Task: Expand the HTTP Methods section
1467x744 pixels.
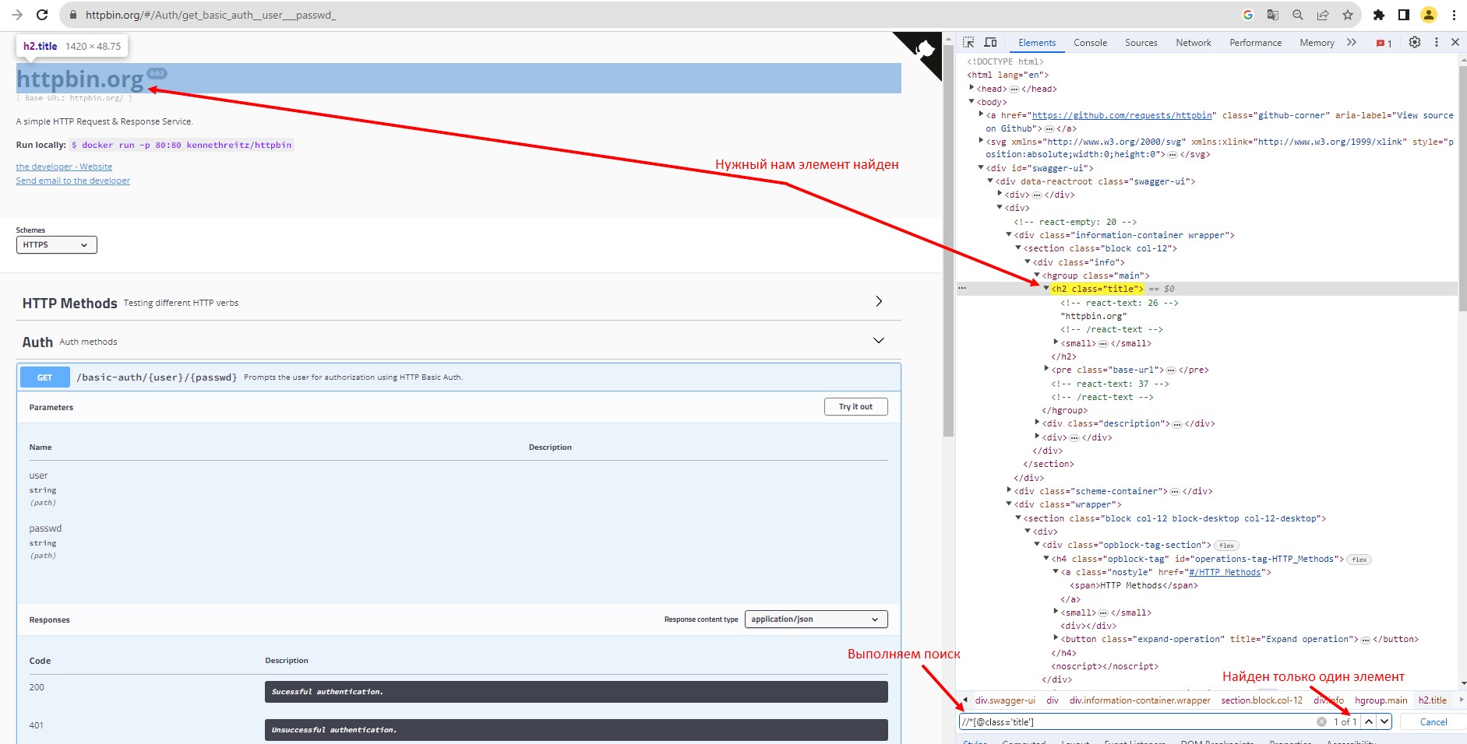Action: [879, 302]
